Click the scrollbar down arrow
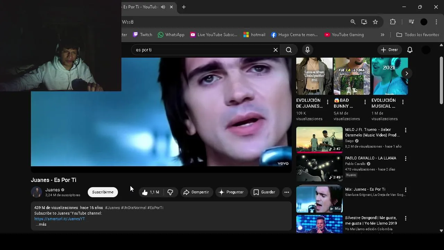Screen dimensions: 444x250 pos(441,231)
